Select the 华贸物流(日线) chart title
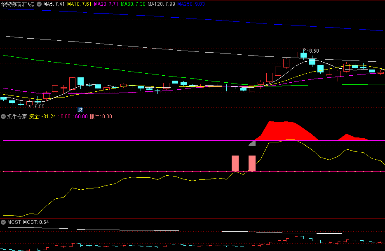The height and width of the screenshot is (251, 385). click(x=18, y=4)
